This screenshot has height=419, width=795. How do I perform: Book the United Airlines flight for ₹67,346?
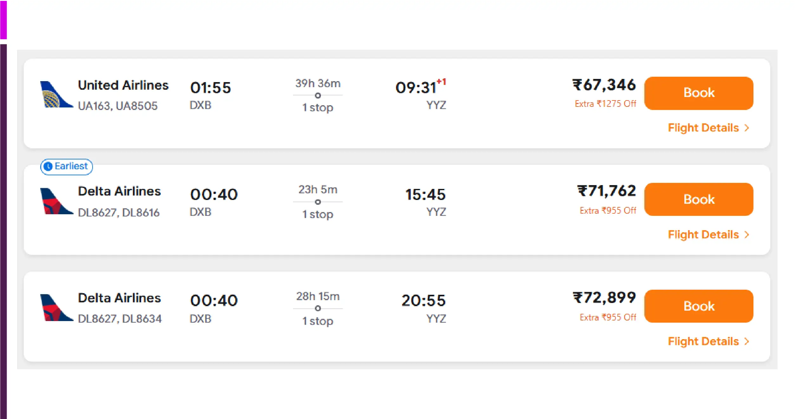pos(699,93)
